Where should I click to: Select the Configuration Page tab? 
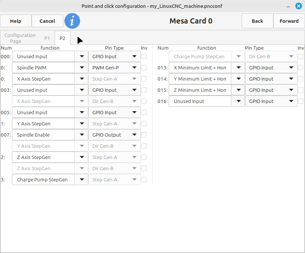point(20,38)
